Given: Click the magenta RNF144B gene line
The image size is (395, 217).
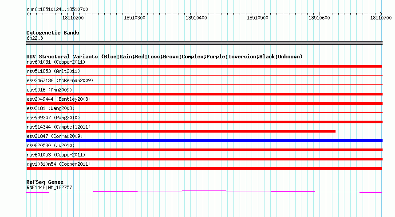Looking at the screenshot, I should pyautogui.click(x=204, y=192).
